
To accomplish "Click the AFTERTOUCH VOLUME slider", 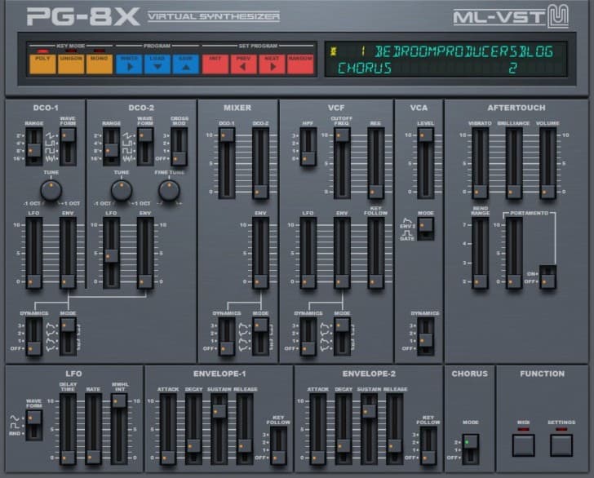I will (547, 163).
